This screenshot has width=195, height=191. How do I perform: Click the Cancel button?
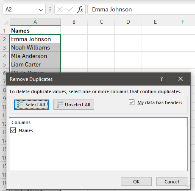click(x=172, y=182)
